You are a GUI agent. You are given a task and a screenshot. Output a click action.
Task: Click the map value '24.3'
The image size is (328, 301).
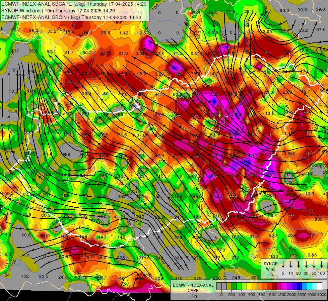pos(63,277)
